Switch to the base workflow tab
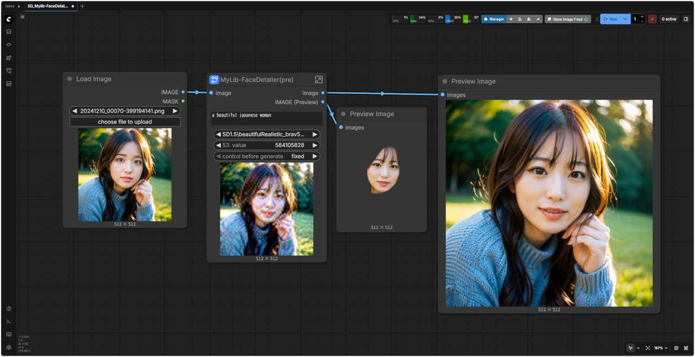The width and height of the screenshot is (695, 357). (10, 6)
